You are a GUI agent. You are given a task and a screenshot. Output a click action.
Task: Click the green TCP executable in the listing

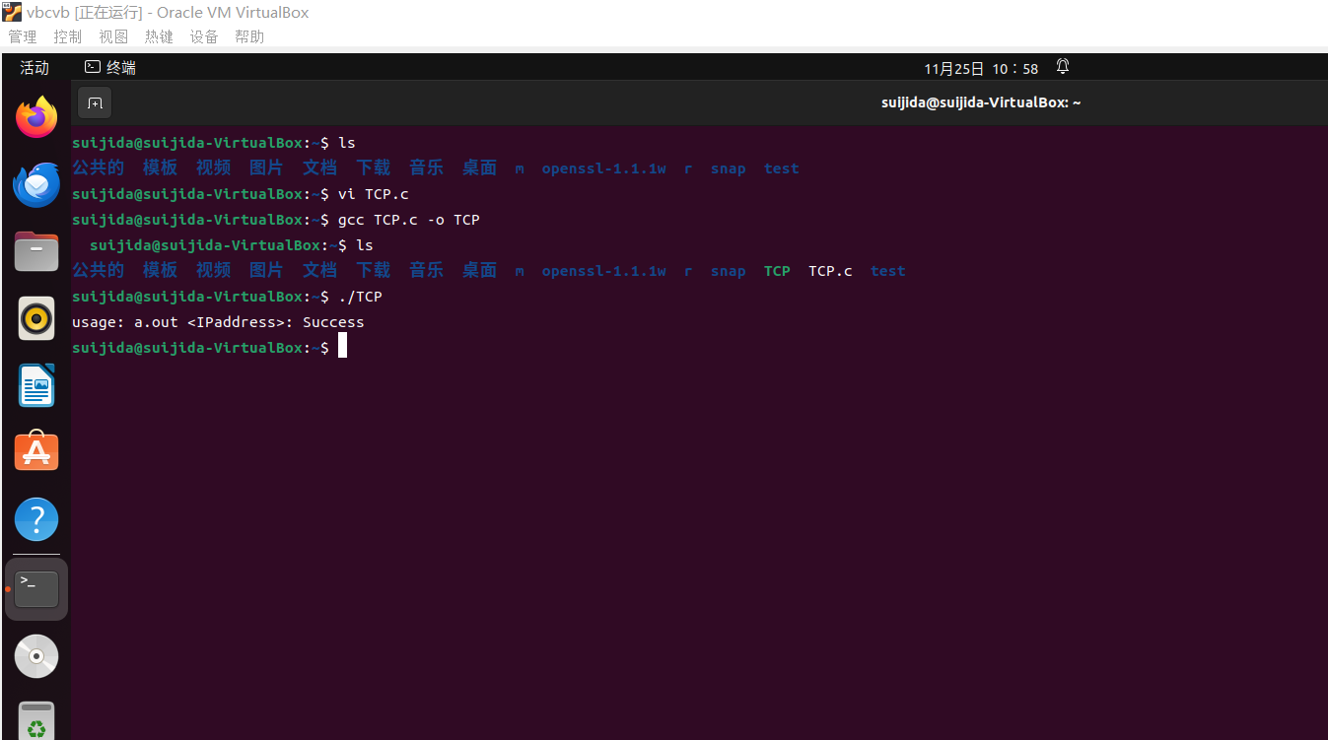click(777, 271)
